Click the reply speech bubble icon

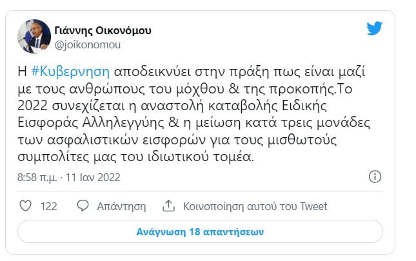pos(83,206)
